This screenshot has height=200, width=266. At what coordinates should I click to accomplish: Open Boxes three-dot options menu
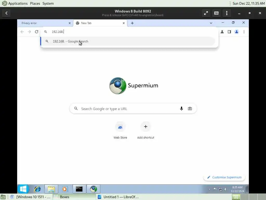coord(227,13)
